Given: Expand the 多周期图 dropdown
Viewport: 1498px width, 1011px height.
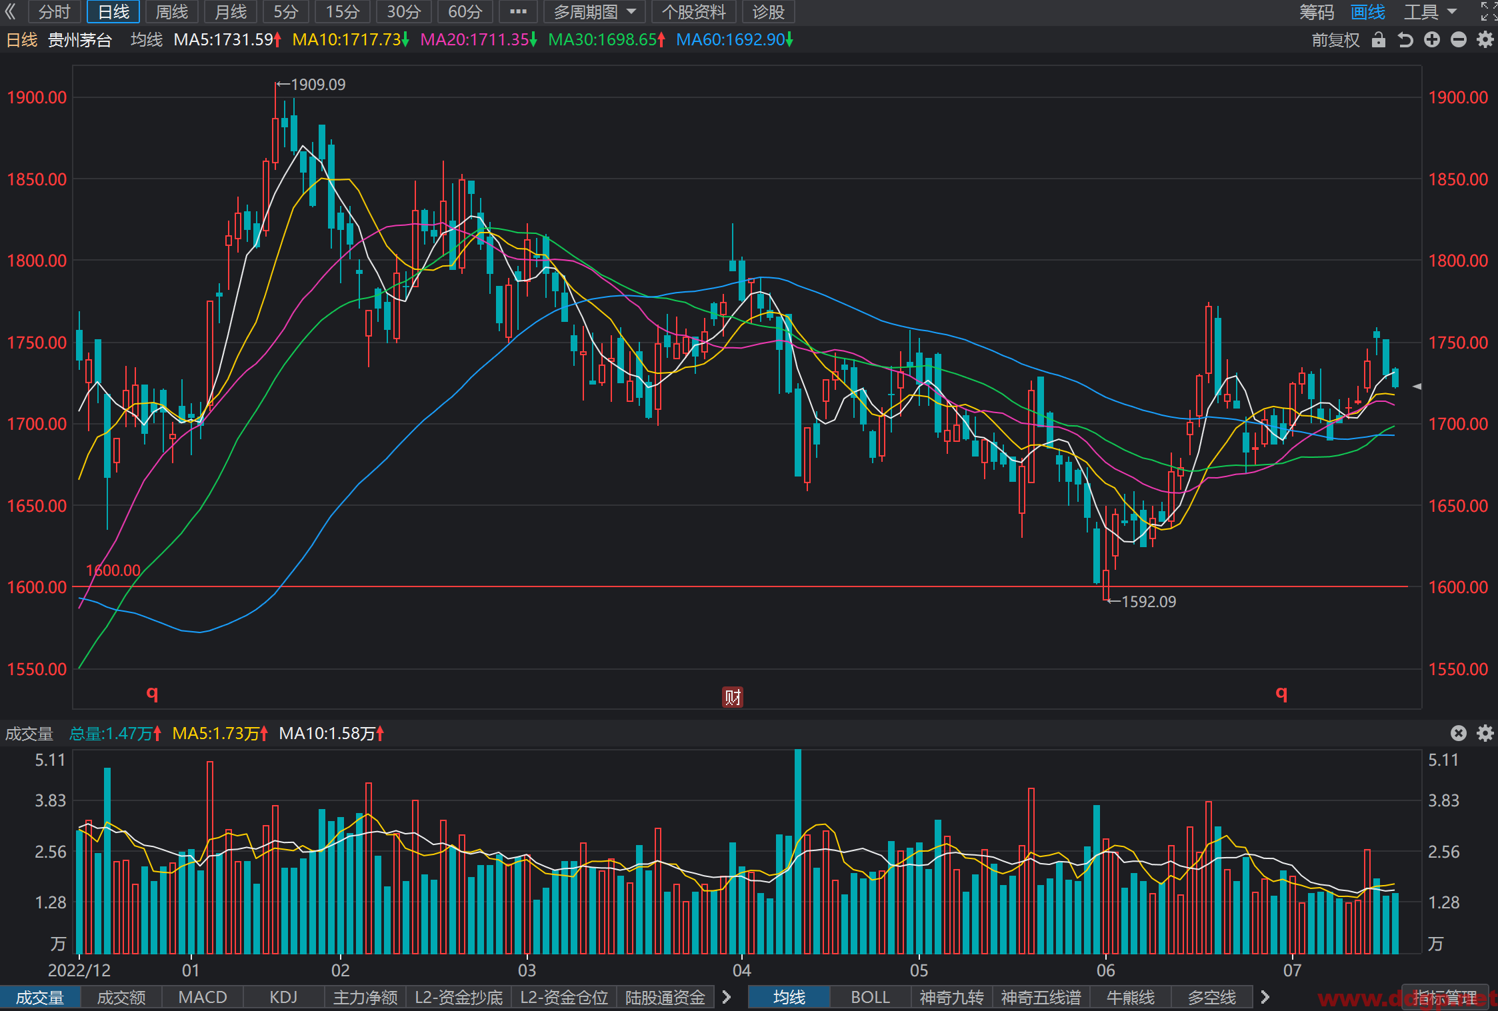Looking at the screenshot, I should click(595, 12).
